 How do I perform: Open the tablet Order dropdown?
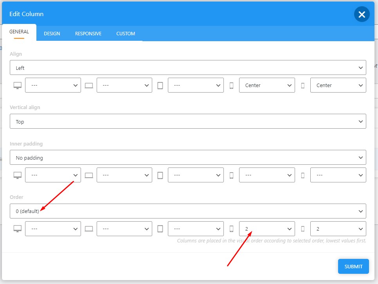tap(196, 229)
